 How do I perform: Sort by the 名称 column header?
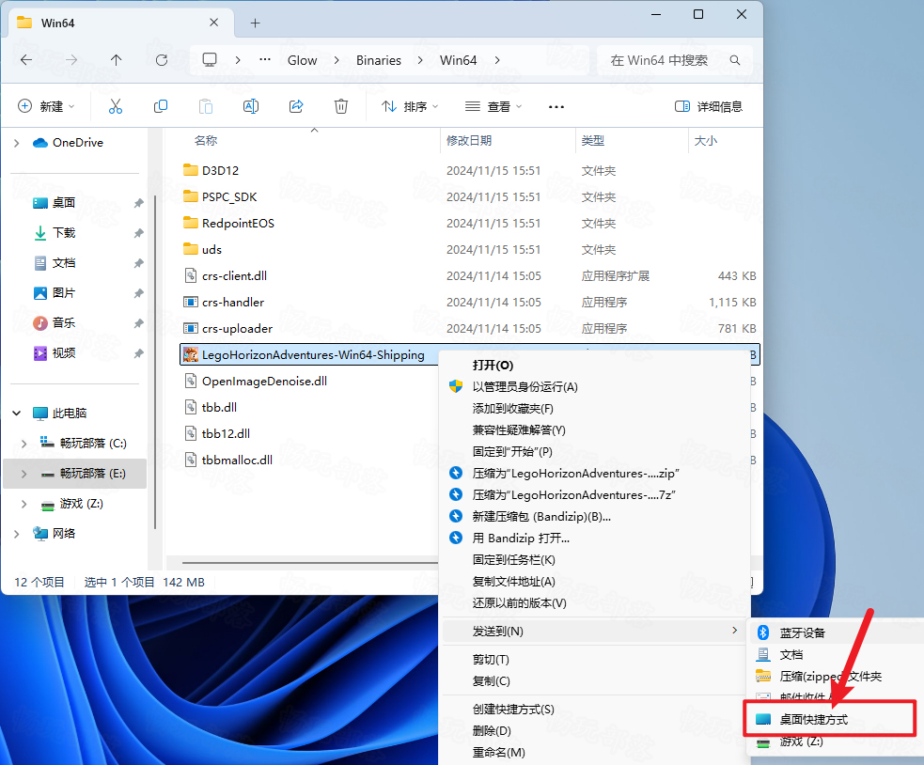click(206, 141)
